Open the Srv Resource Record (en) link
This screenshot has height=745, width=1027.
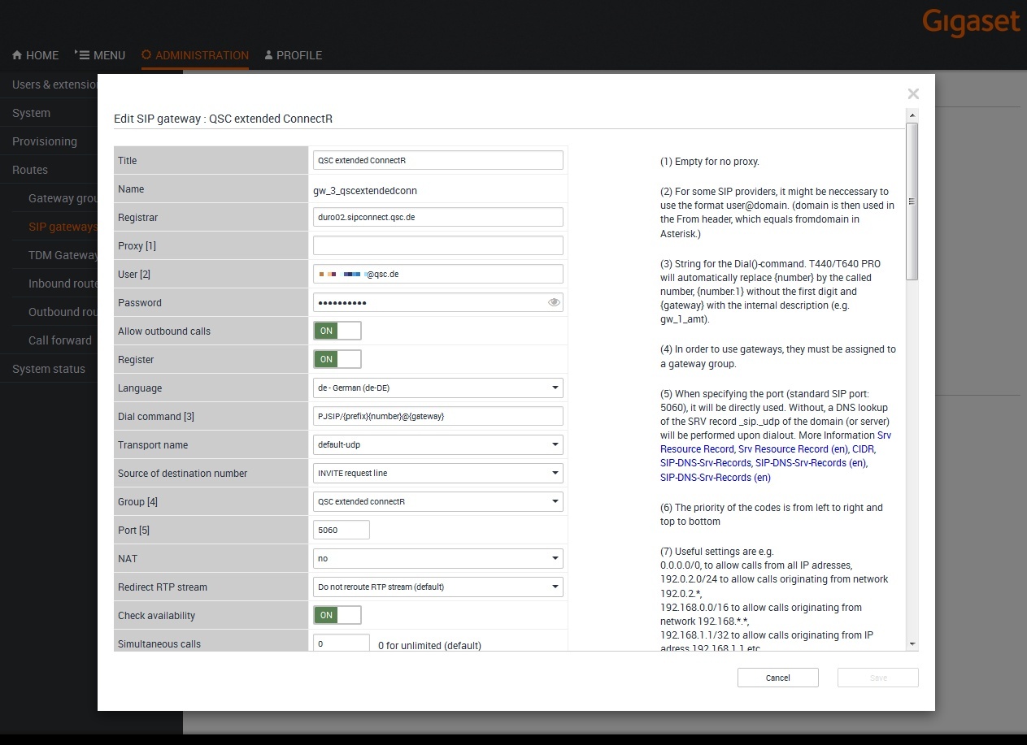pyautogui.click(x=793, y=449)
